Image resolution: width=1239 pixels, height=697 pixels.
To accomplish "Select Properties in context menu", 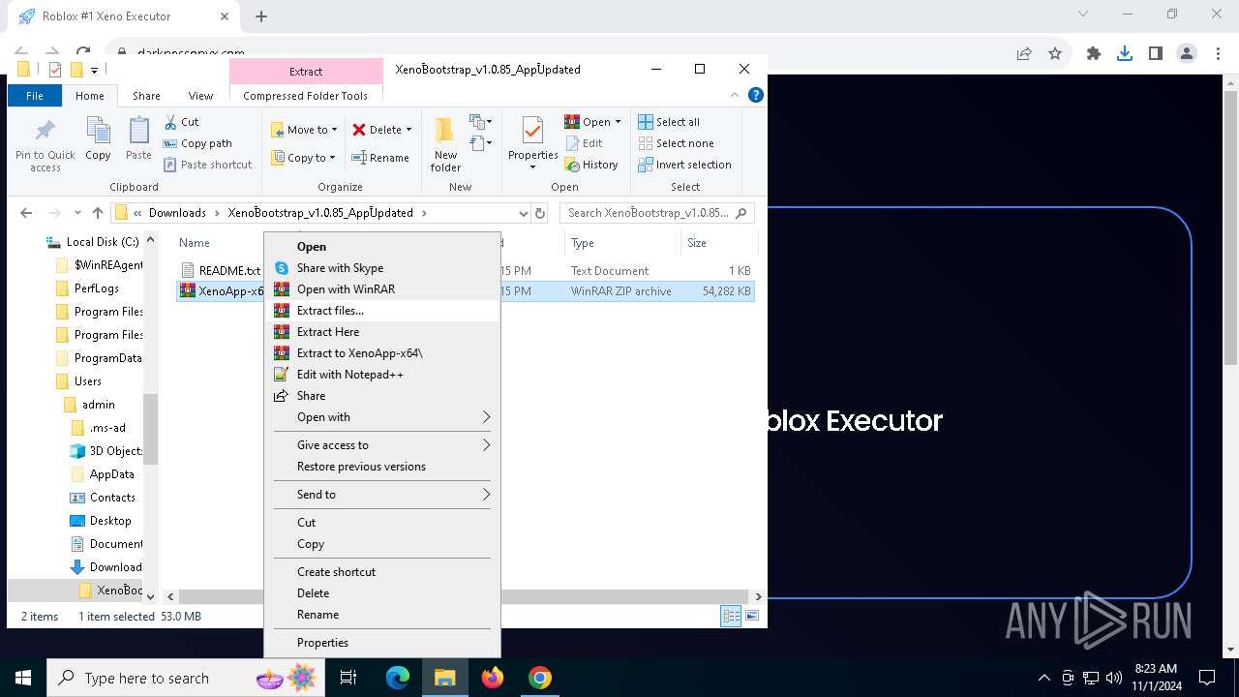I will tap(382, 643).
